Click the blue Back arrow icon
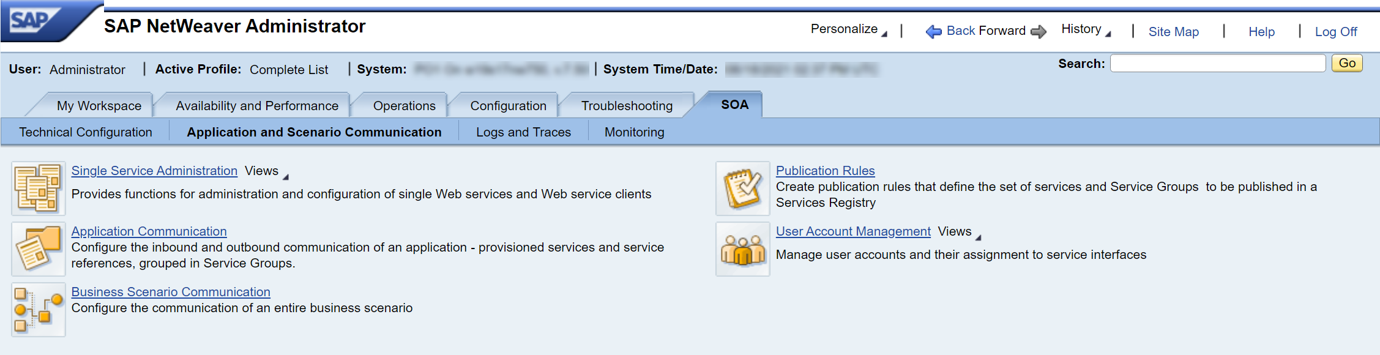This screenshot has height=355, width=1380. coord(933,31)
